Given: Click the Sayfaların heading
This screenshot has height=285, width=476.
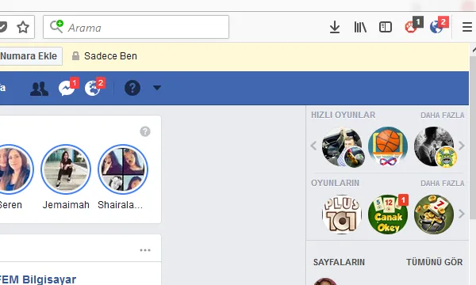Looking at the screenshot, I should 339,262.
